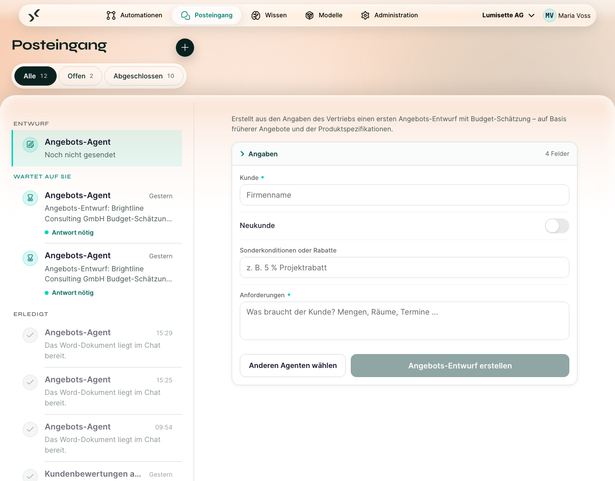The image size is (615, 481).
Task: Click Angebots-Entwurf erstellen button
Action: coord(460,366)
